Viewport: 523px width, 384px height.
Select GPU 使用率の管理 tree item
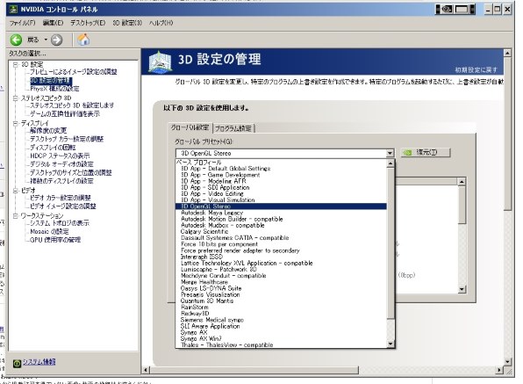(x=55, y=240)
